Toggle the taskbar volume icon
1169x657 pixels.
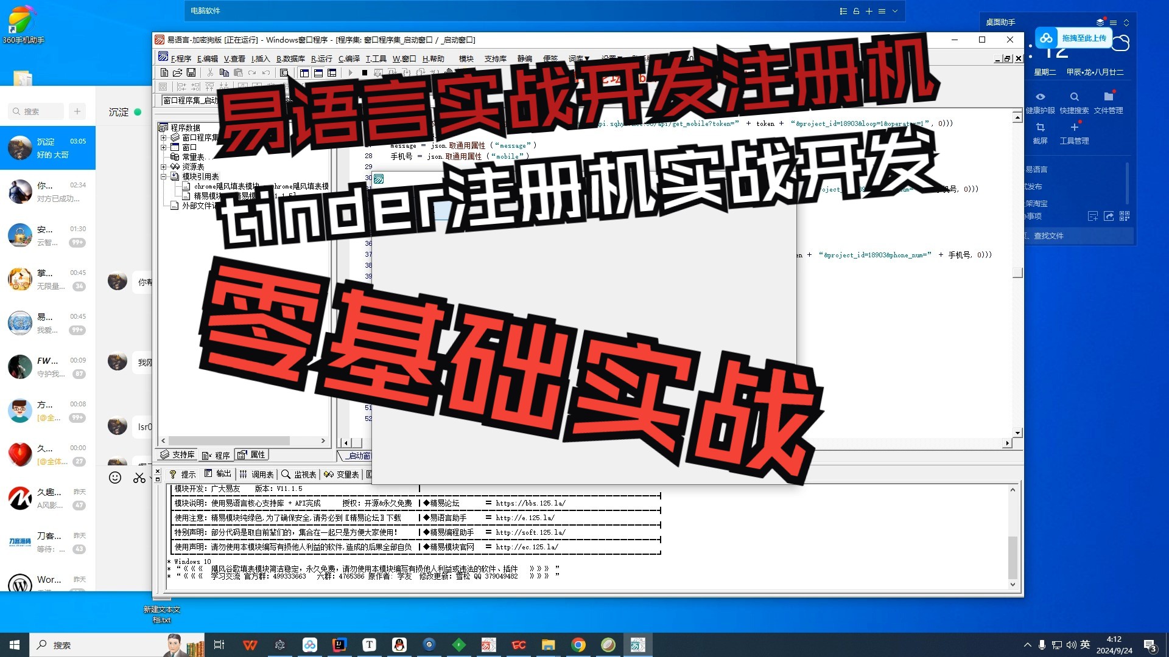tap(1071, 645)
